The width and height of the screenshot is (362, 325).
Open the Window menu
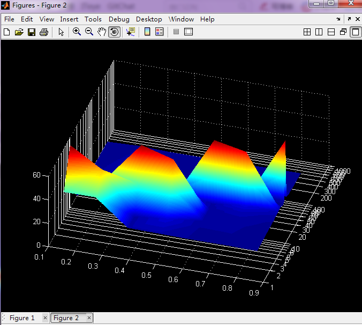pos(181,19)
